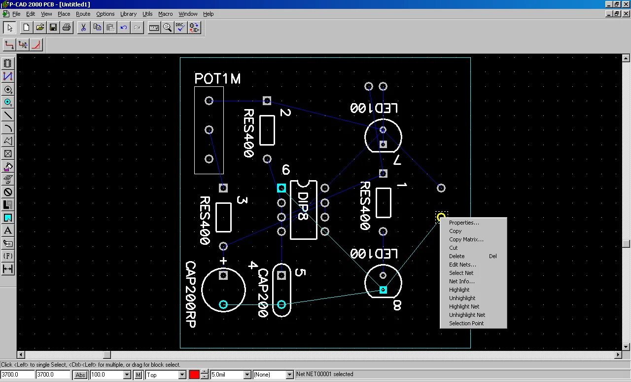The image size is (631, 382).
Task: Open the Library menu
Action: click(x=129, y=14)
